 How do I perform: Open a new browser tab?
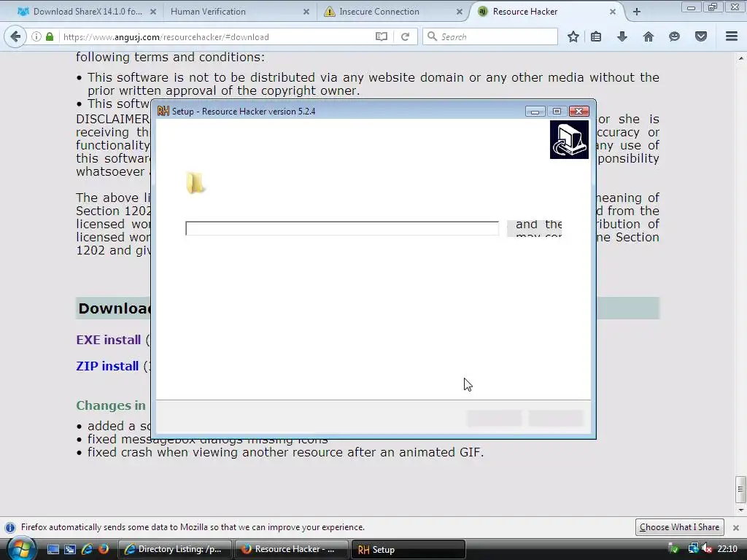(x=636, y=12)
